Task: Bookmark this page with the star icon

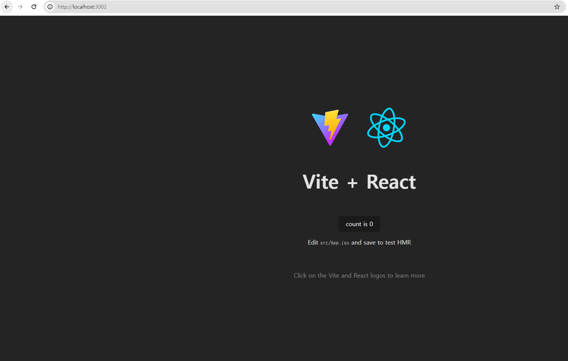Action: 557,7
